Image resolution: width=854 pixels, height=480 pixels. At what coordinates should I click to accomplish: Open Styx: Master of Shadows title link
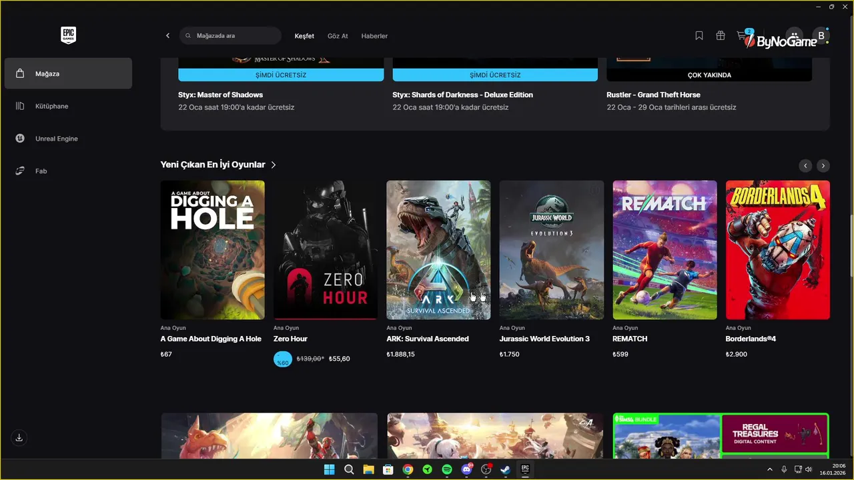coord(220,95)
